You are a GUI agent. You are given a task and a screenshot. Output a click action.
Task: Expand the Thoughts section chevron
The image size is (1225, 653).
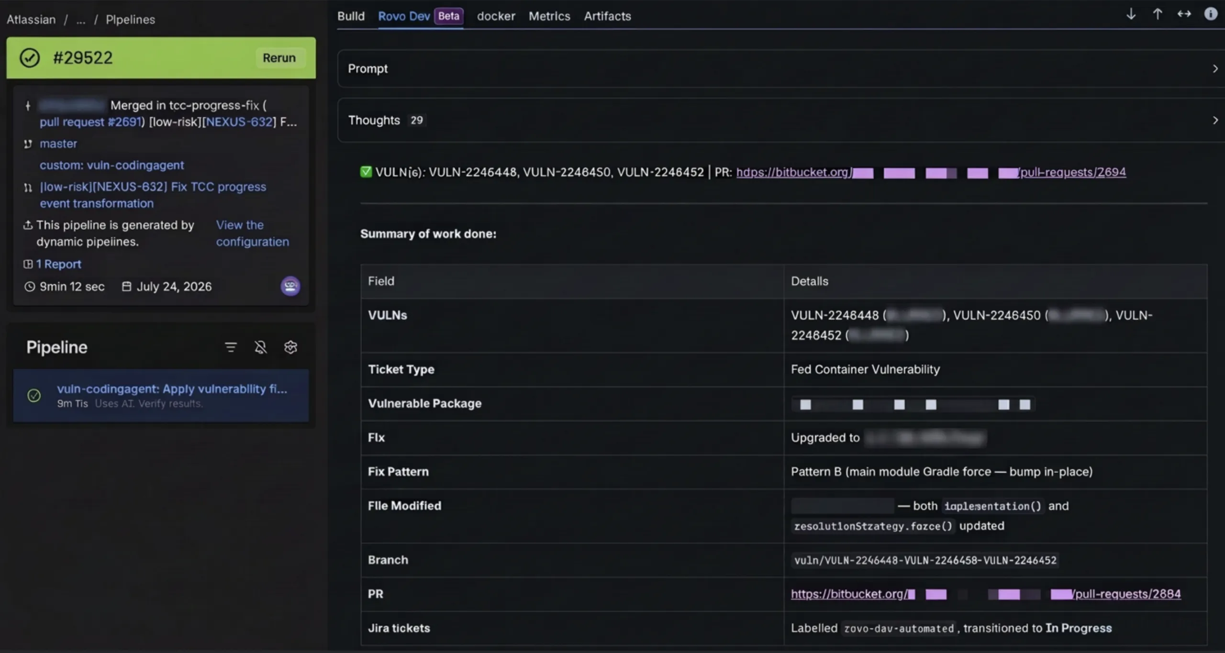(x=1215, y=120)
